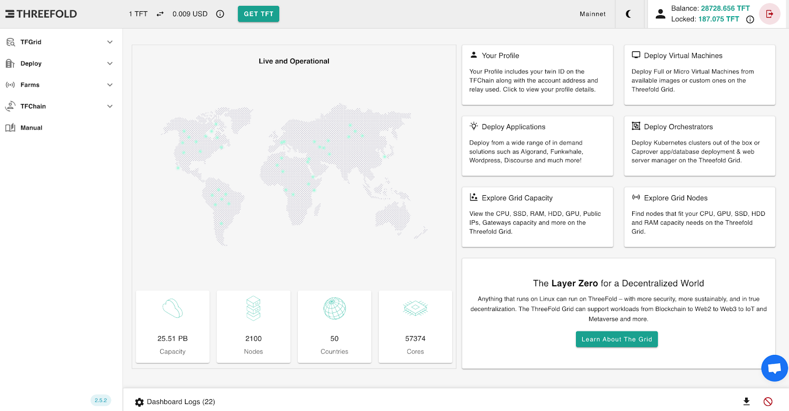Viewport: 789px width, 411px height.
Task: Open the chat support bubble
Action: pos(775,368)
